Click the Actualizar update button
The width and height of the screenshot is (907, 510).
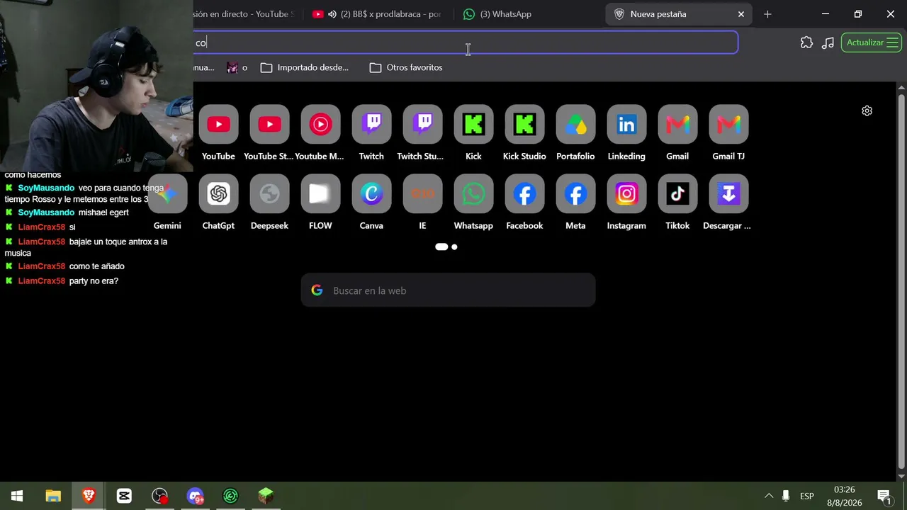click(x=872, y=42)
